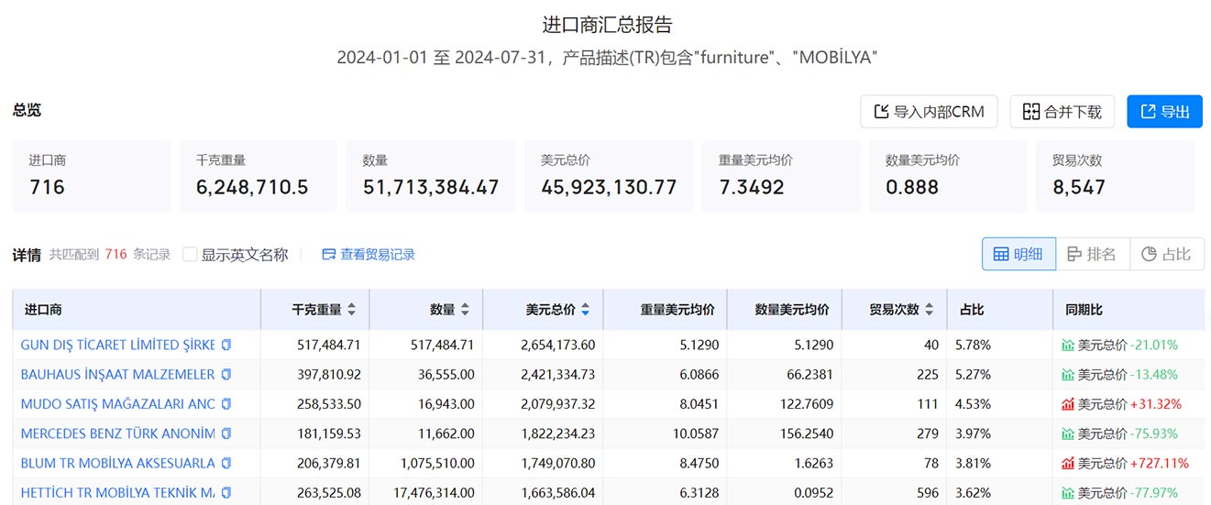Copy MUDO SATIŞ importer name icon
Viewport: 1211px width, 505px height.
pos(226,404)
